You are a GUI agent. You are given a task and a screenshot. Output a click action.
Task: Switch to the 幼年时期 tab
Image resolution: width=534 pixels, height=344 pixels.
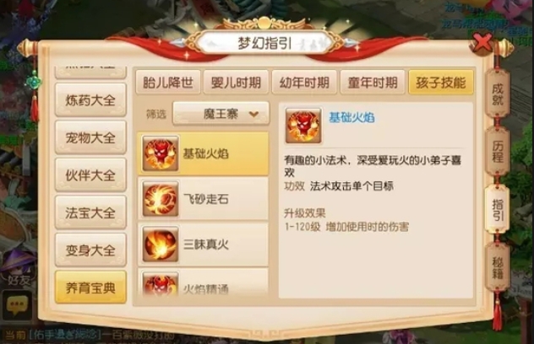[x=304, y=83]
